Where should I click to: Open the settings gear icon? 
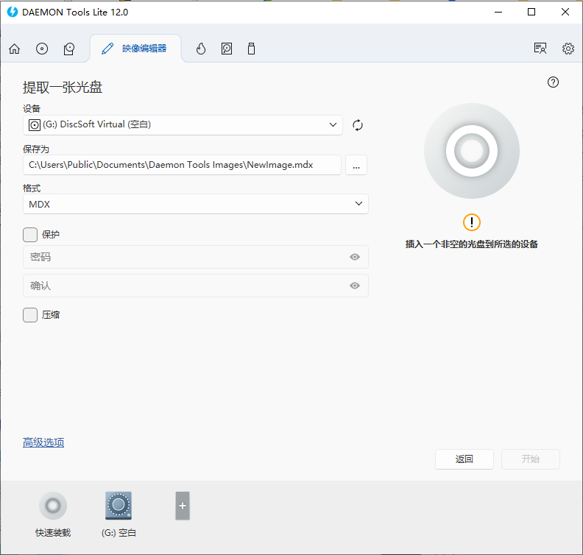coord(568,49)
